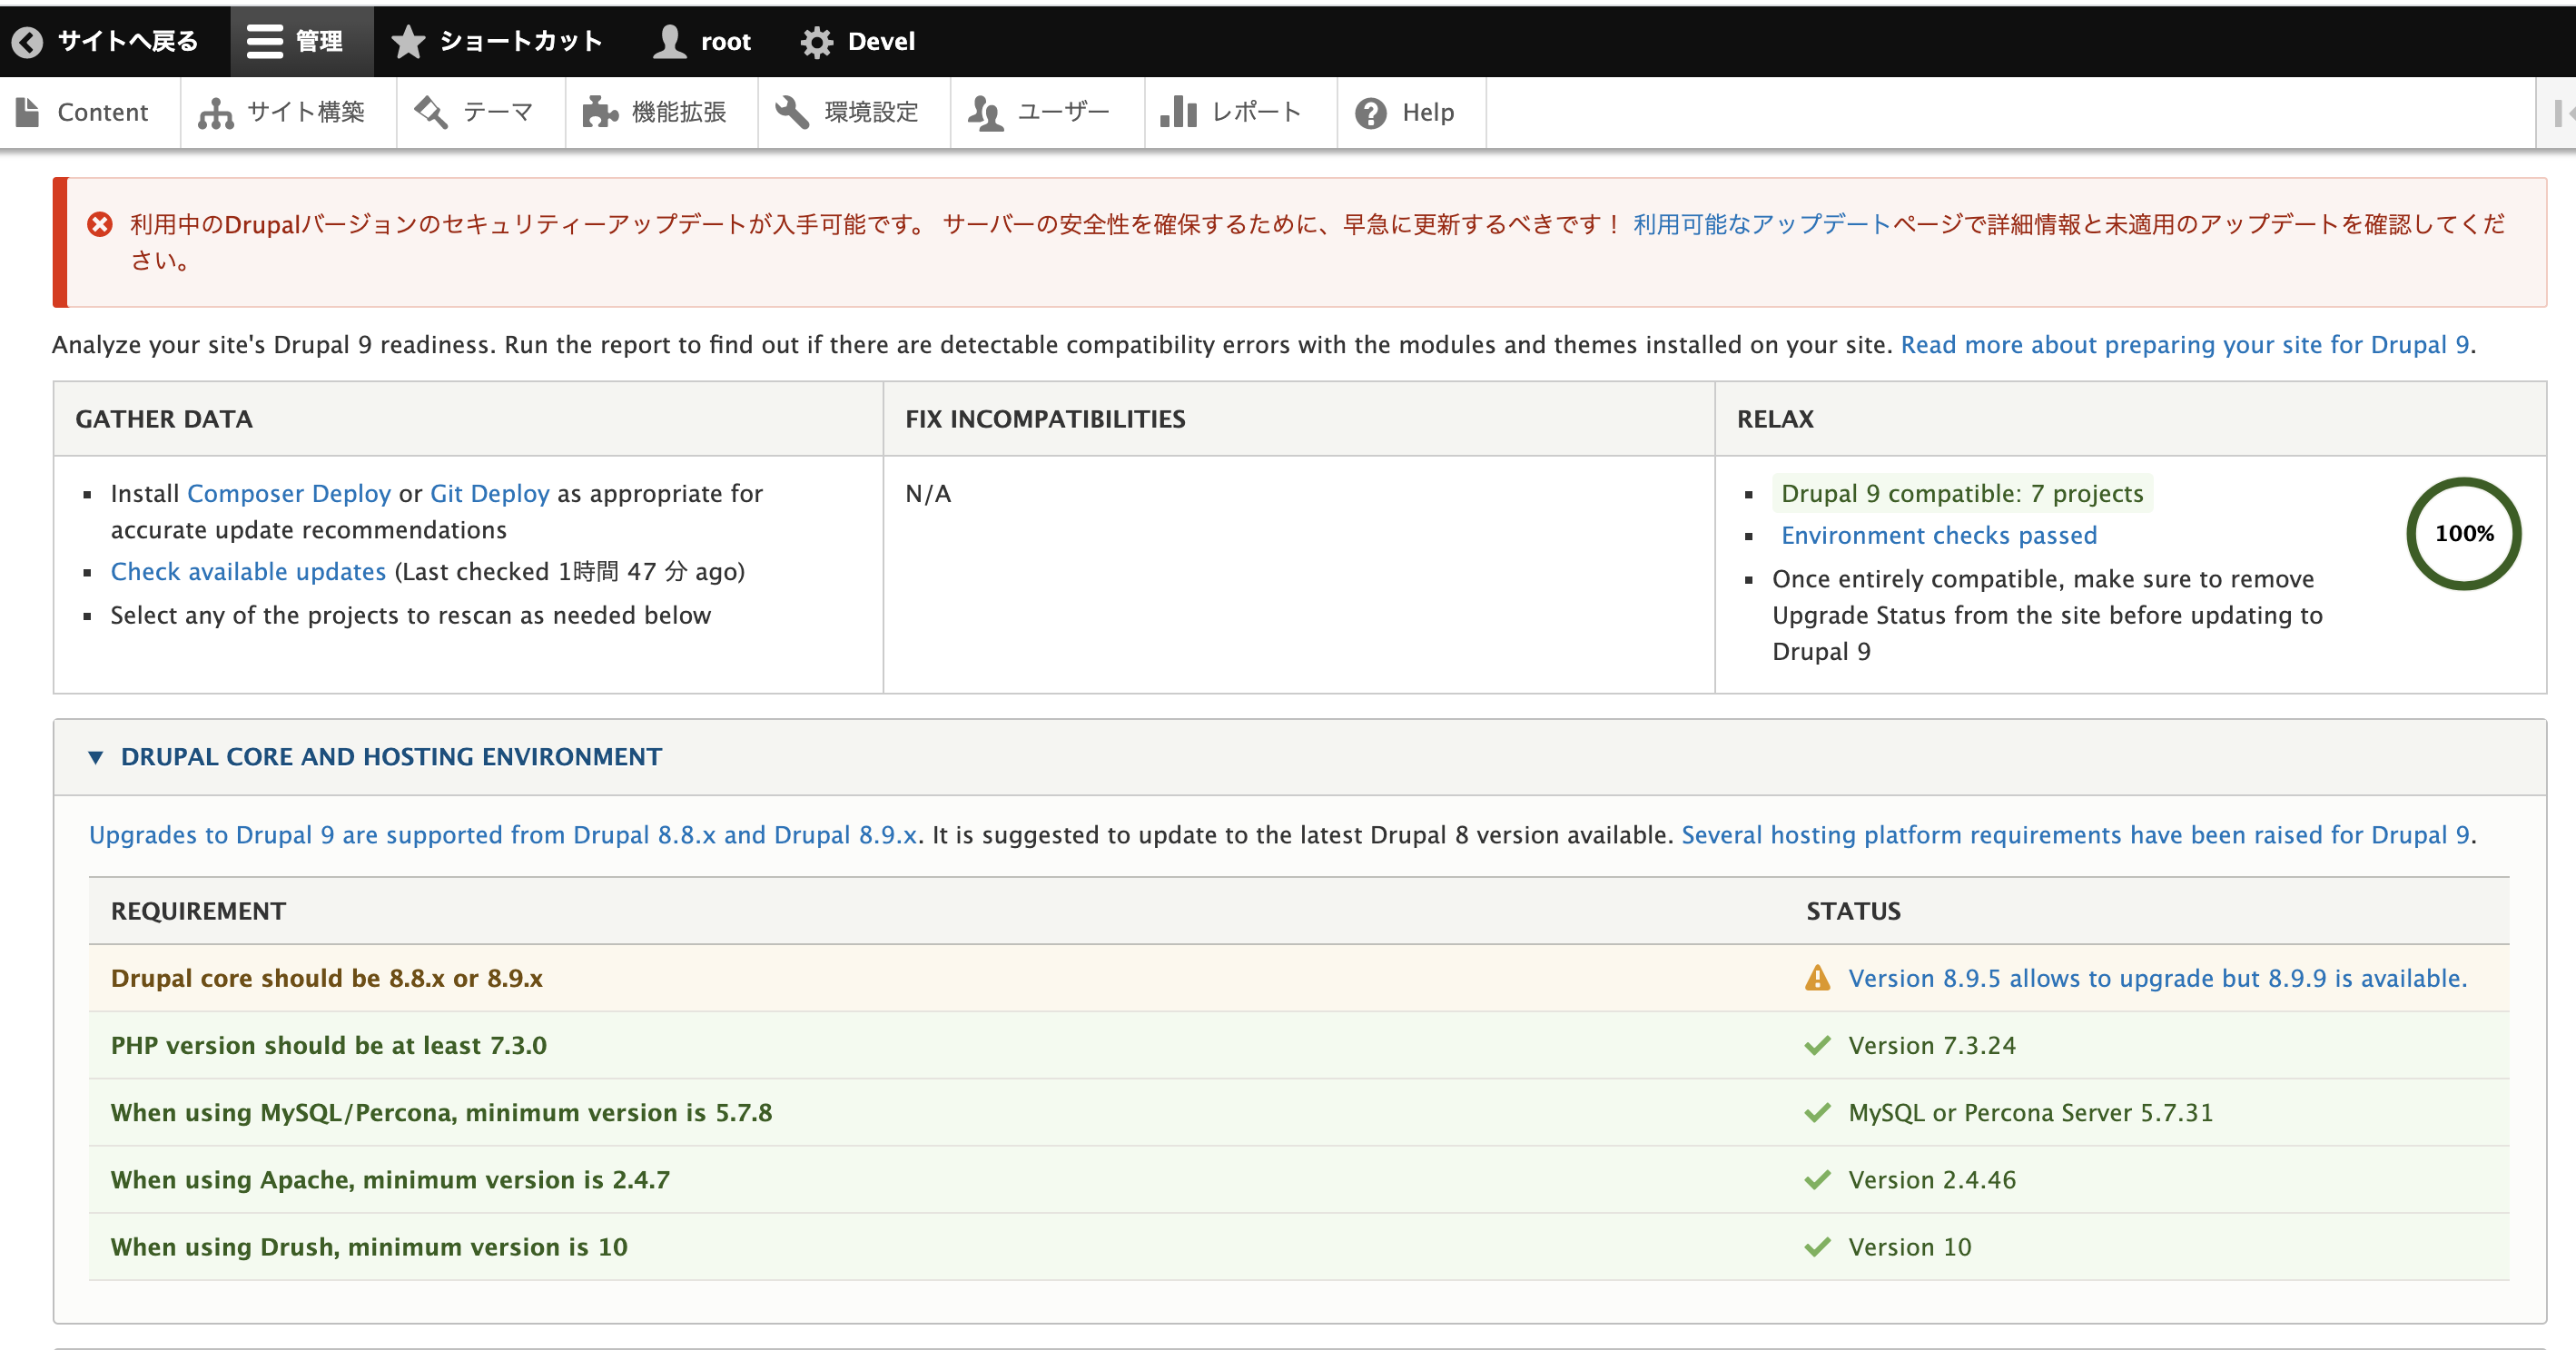Click the Composer Deploy link
The height and width of the screenshot is (1350, 2576).
pos(288,494)
